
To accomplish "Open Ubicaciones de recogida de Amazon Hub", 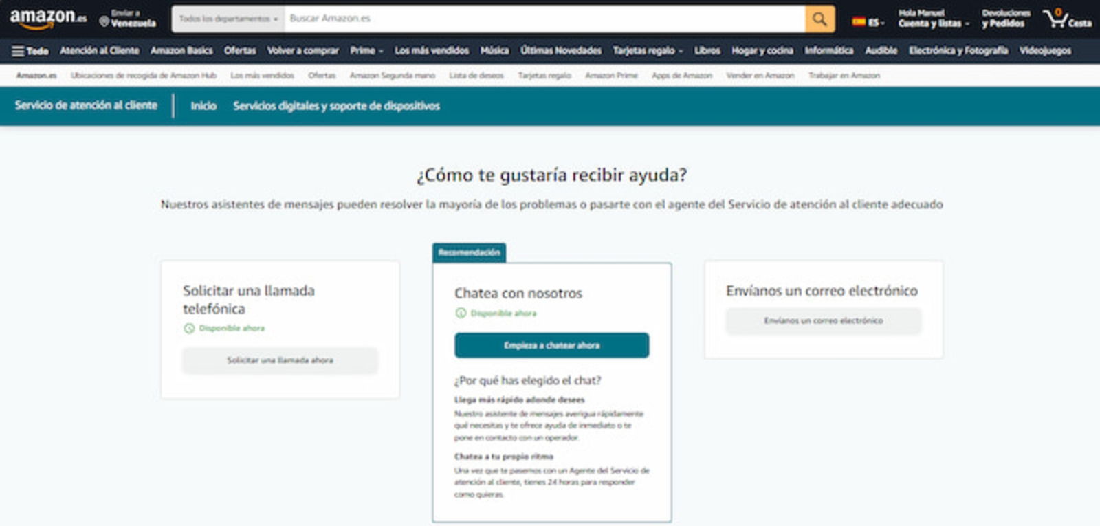I will [144, 76].
